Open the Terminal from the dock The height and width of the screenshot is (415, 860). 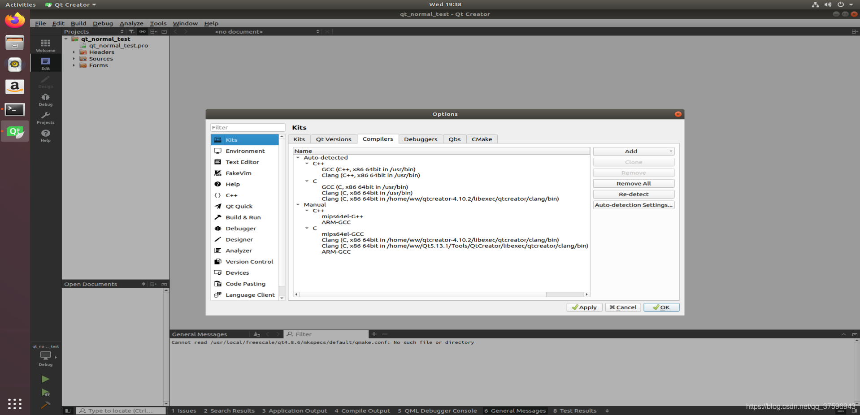click(15, 109)
